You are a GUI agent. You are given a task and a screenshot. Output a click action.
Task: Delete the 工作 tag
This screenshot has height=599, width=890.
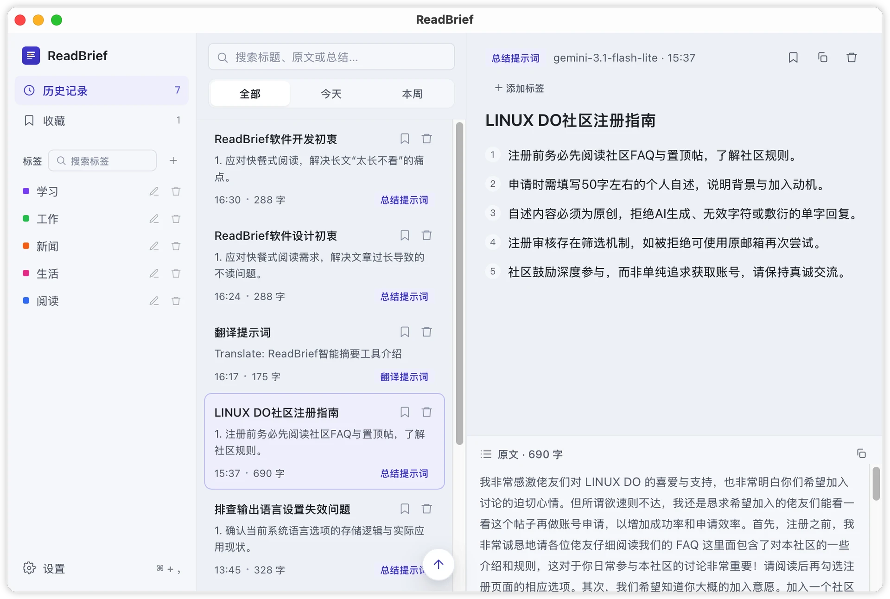[176, 219]
